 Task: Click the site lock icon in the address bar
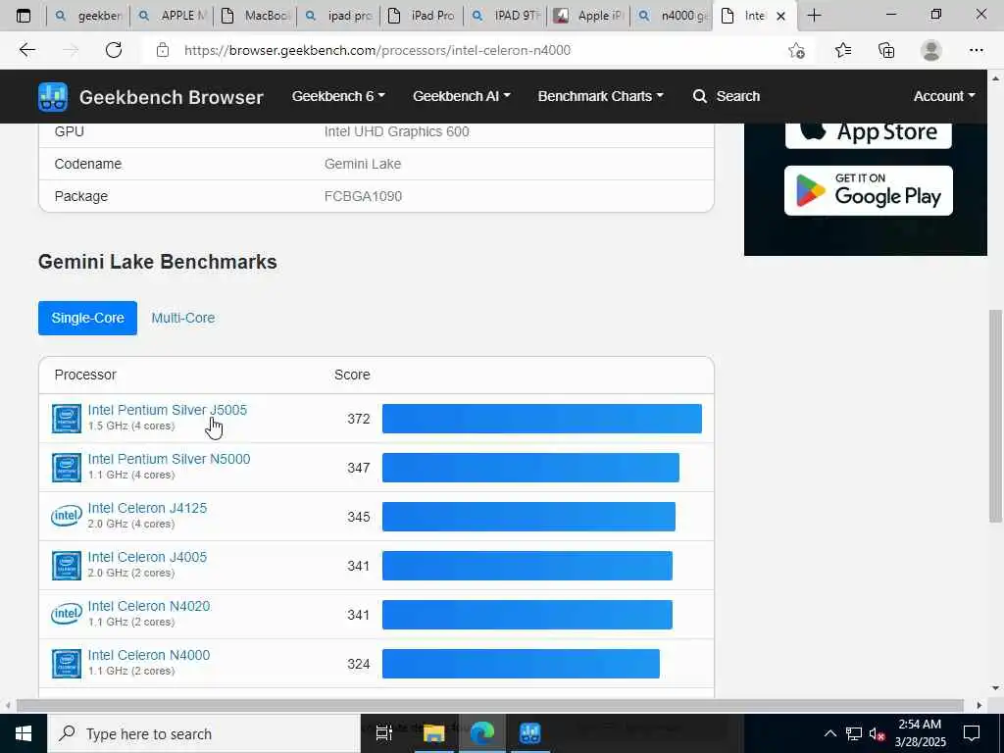pyautogui.click(x=163, y=50)
